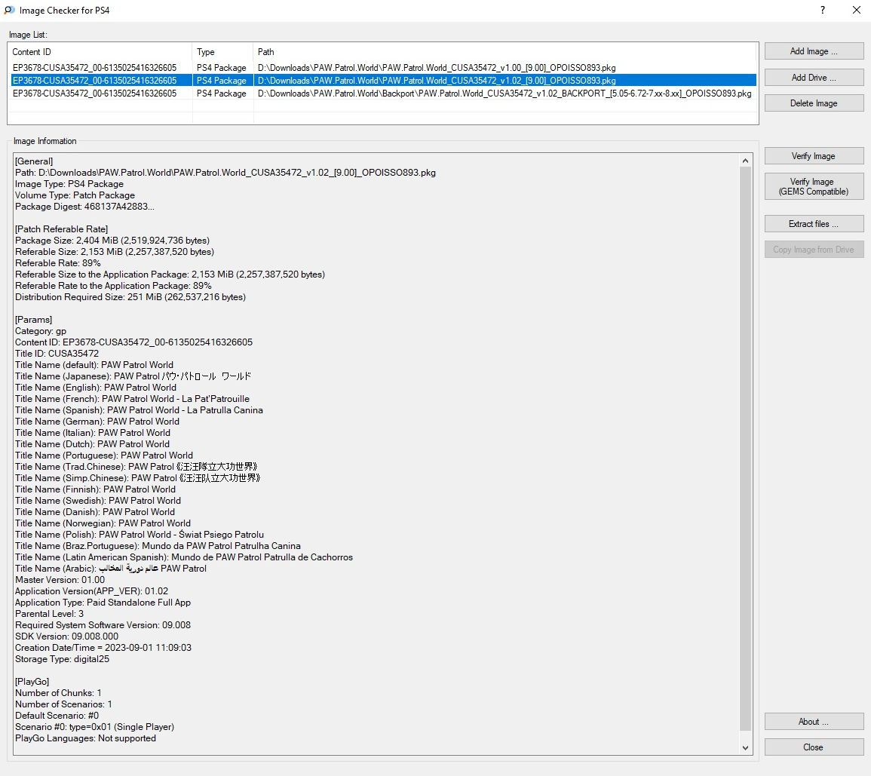Click the scrollbar down arrow in Image Information
The image size is (871, 776).
(746, 747)
